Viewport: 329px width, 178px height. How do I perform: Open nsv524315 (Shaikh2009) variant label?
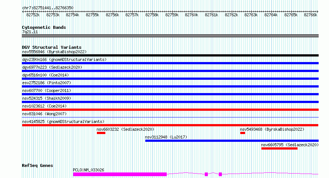pyautogui.click(x=47, y=98)
